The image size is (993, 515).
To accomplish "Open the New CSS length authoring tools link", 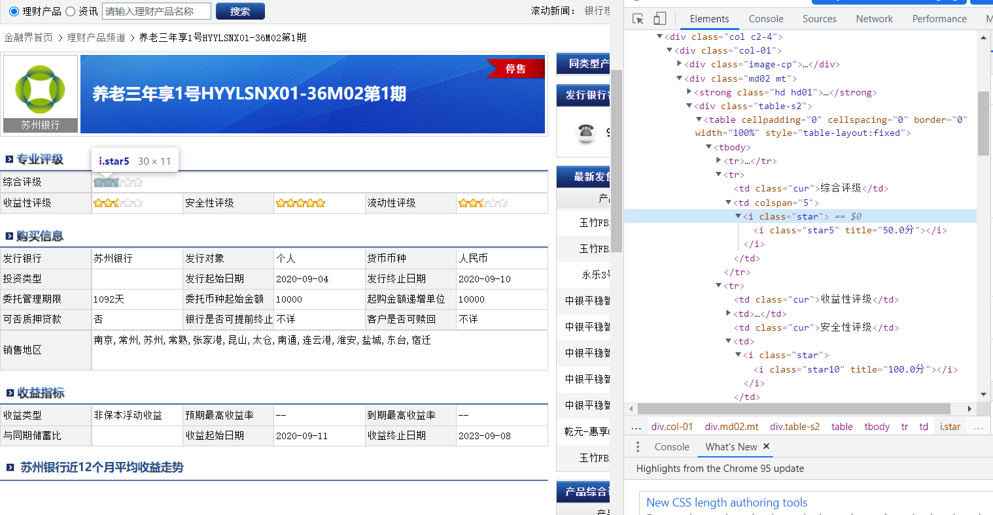I will (x=727, y=503).
